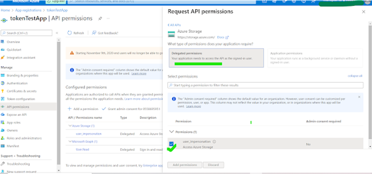Collapse the left sidebar menu
The height and width of the screenshot is (174, 372).
tap(57, 33)
